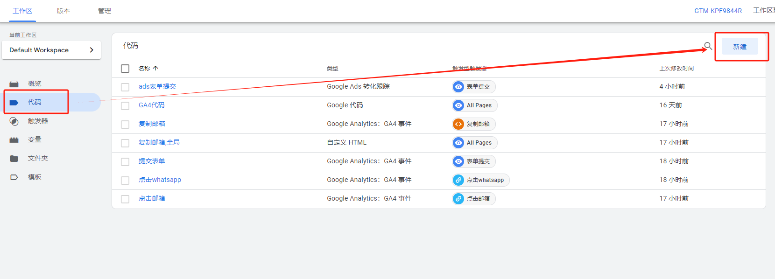The width and height of the screenshot is (775, 279).
Task: Open Folders (文件夹) sidebar item
Action: coord(37,158)
